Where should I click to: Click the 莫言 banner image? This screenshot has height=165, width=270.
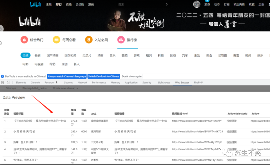(117, 20)
